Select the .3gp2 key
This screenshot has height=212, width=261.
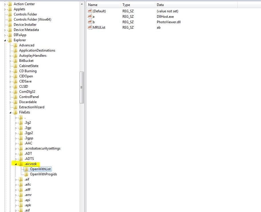click(29, 133)
